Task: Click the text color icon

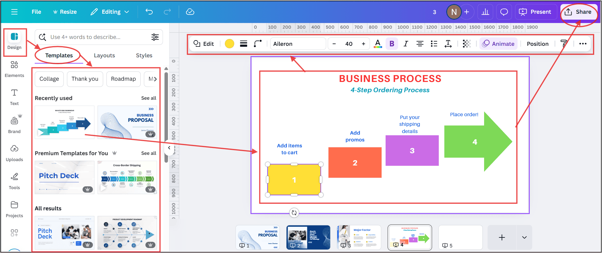Action: 378,44
